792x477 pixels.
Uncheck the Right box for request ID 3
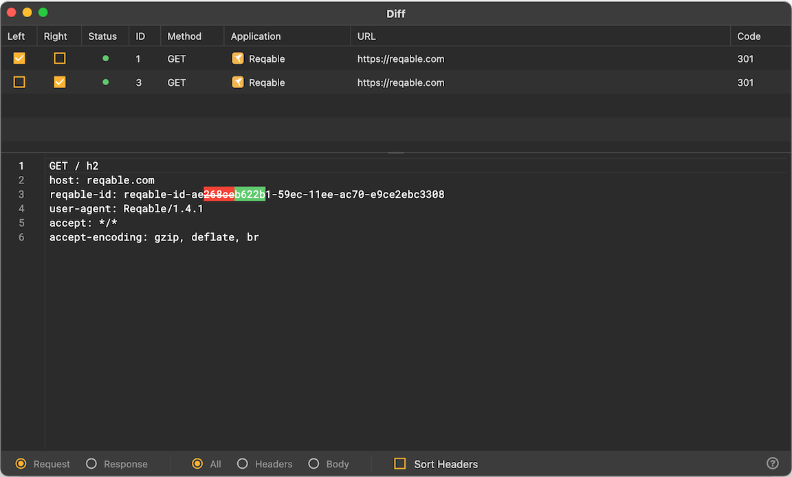coord(60,82)
